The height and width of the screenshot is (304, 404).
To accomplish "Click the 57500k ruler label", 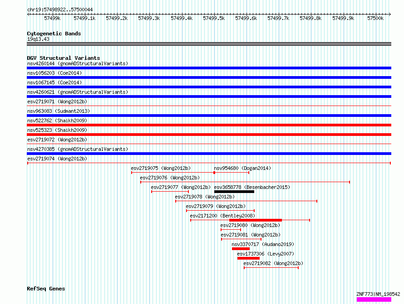I will (375, 18).
